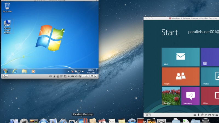The height and width of the screenshot is (123, 219).
Task: Click the Mail tile on Start screen
Action: [x=180, y=57]
